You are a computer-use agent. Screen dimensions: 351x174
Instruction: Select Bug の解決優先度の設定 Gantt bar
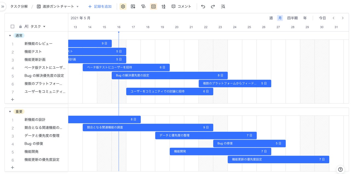click(169, 75)
